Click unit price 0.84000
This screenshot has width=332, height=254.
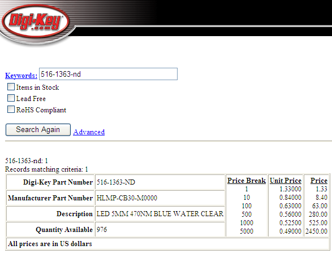coord(290,198)
